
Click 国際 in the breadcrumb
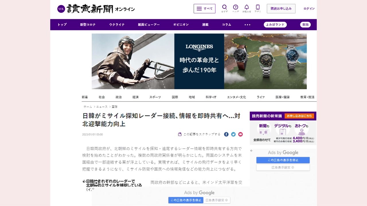coord(114,107)
